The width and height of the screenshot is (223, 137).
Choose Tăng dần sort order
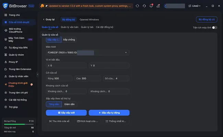54,104
